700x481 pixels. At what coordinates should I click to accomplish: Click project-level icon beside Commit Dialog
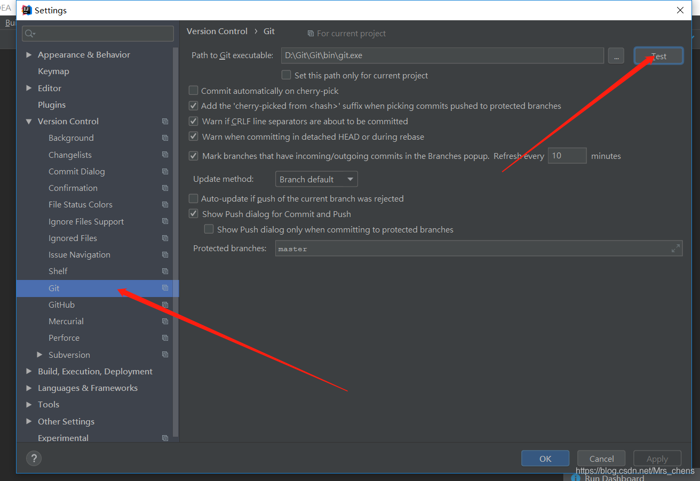point(165,171)
